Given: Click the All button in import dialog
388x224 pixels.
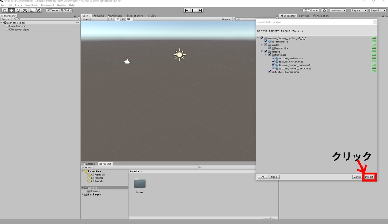Looking at the screenshot, I should (x=263, y=177).
